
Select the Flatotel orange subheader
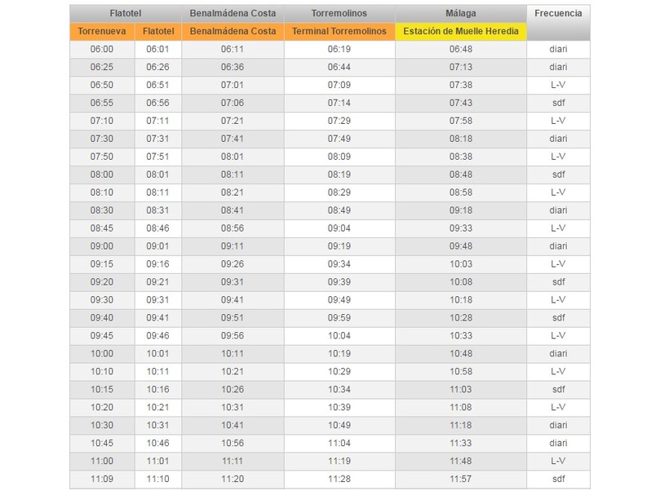[158, 31]
